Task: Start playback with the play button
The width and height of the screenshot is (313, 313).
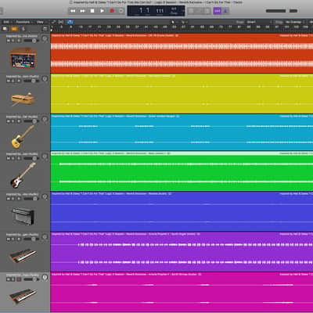Action: 102,11
